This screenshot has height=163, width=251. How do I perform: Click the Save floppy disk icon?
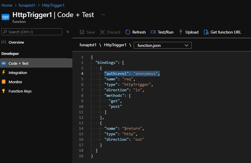tap(82, 32)
